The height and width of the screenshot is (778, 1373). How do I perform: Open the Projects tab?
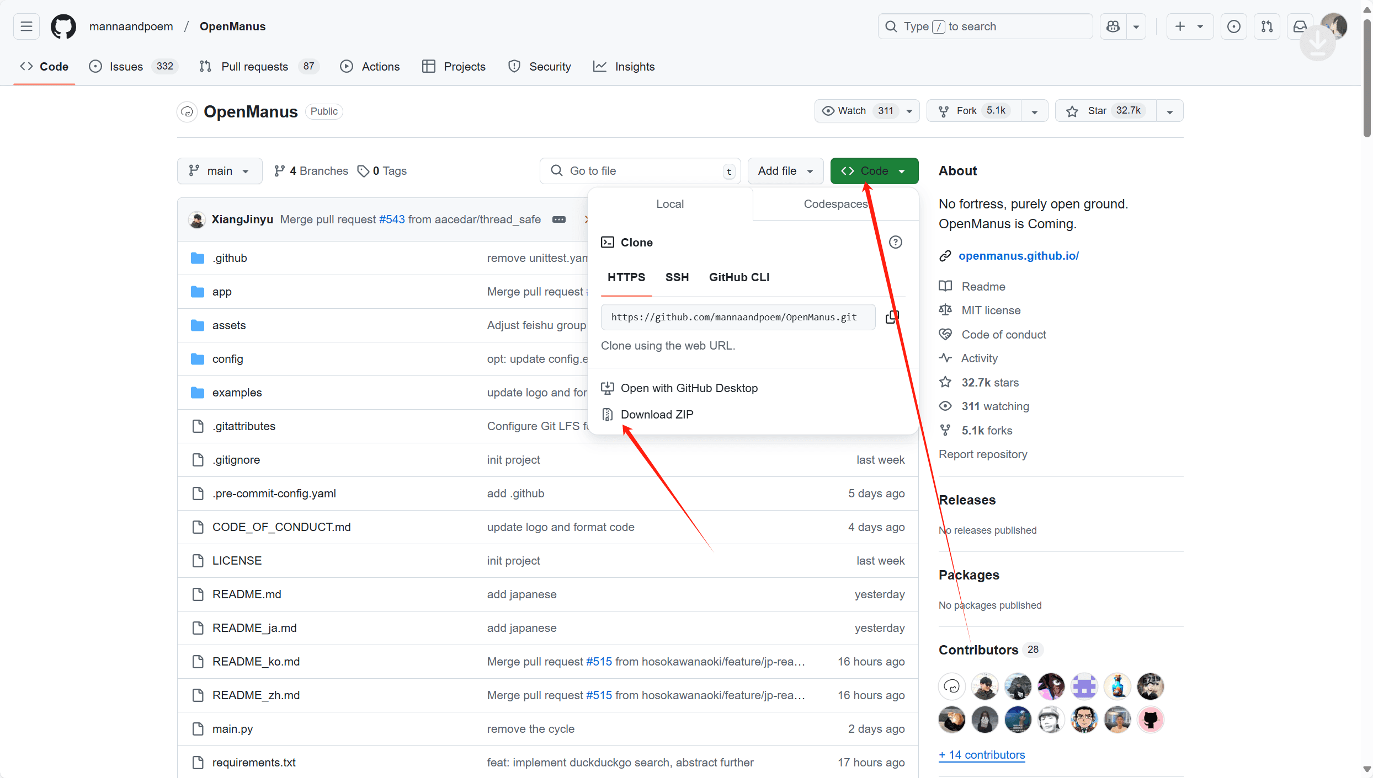tap(454, 67)
